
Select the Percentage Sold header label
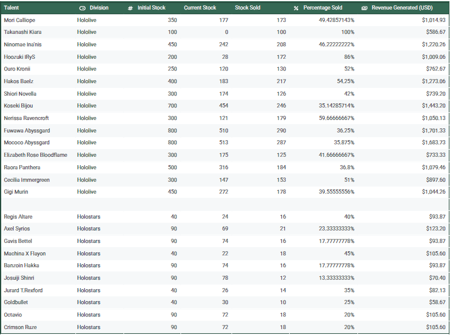(x=323, y=8)
